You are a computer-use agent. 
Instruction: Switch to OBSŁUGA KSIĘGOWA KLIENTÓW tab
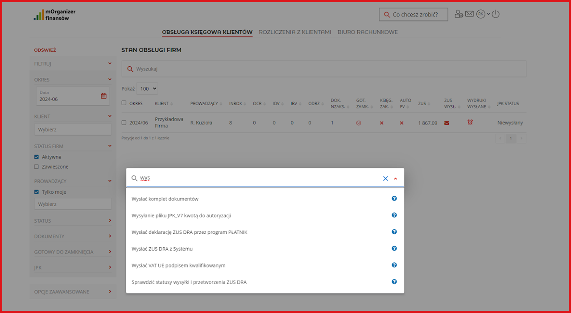[x=207, y=32]
